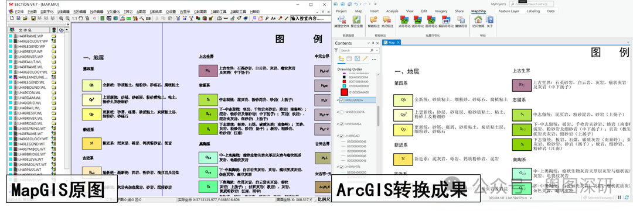Select the hand Pan tool in MapGIS
Screen dimensions: 633x211
(x=81, y=18)
